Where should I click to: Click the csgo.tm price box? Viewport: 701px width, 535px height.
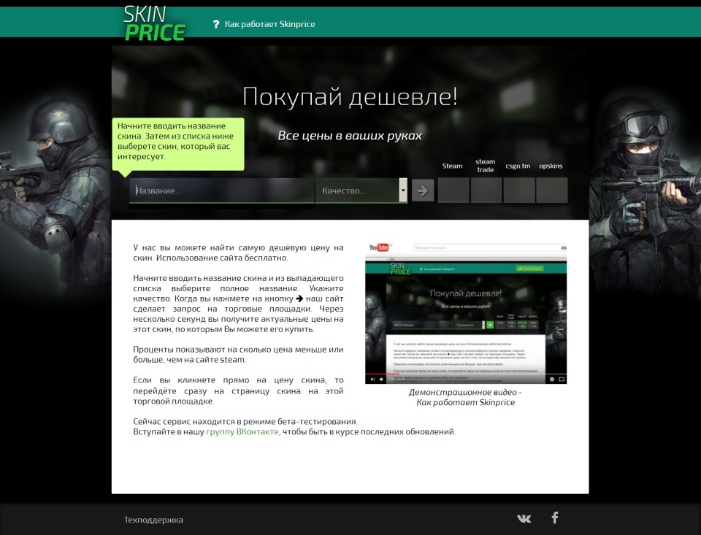[x=519, y=190]
